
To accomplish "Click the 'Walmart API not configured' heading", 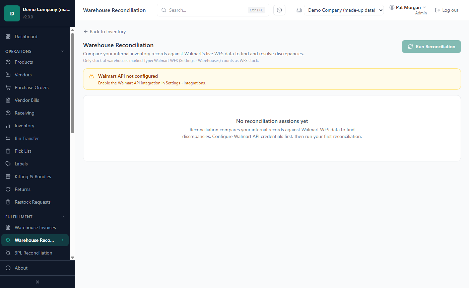I will (x=128, y=76).
